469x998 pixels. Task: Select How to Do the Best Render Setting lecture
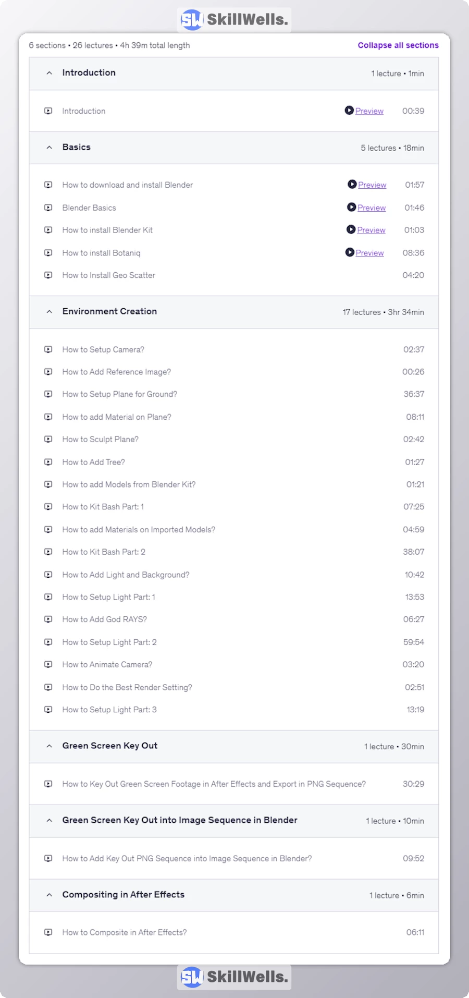point(127,687)
